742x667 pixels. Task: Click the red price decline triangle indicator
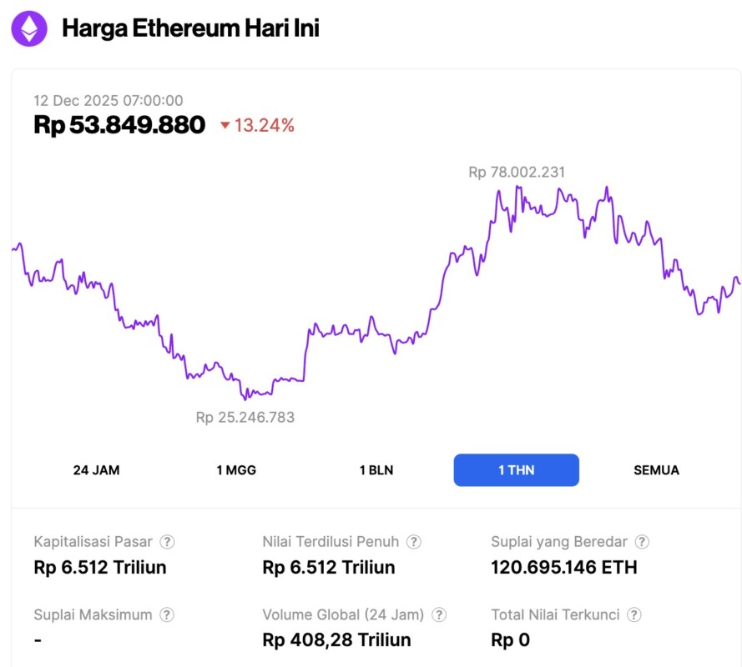pos(227,125)
